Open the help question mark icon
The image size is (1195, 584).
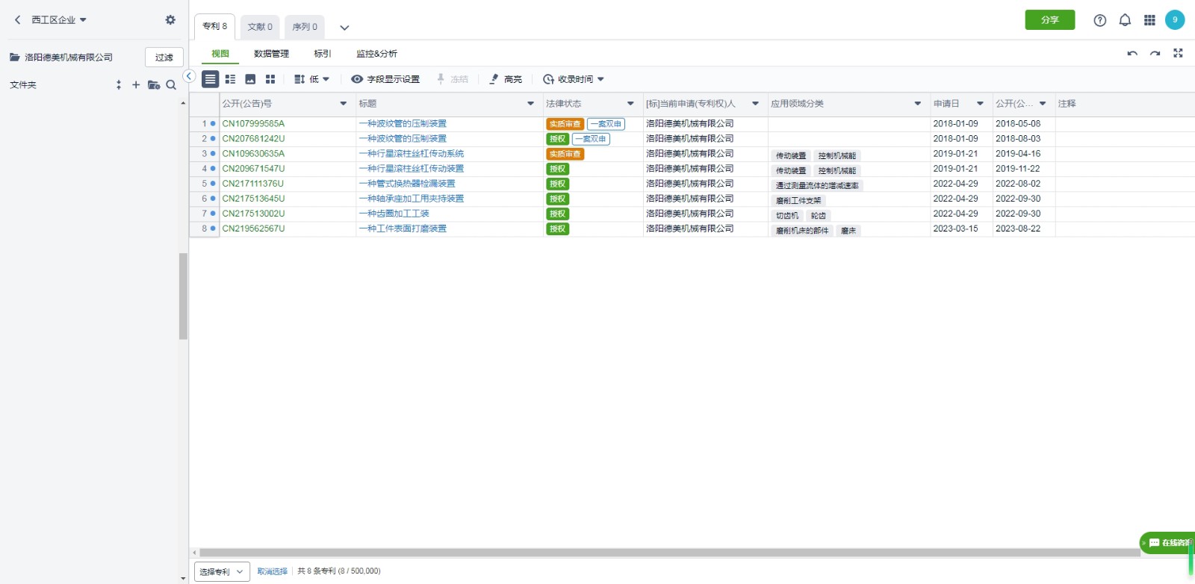1099,20
